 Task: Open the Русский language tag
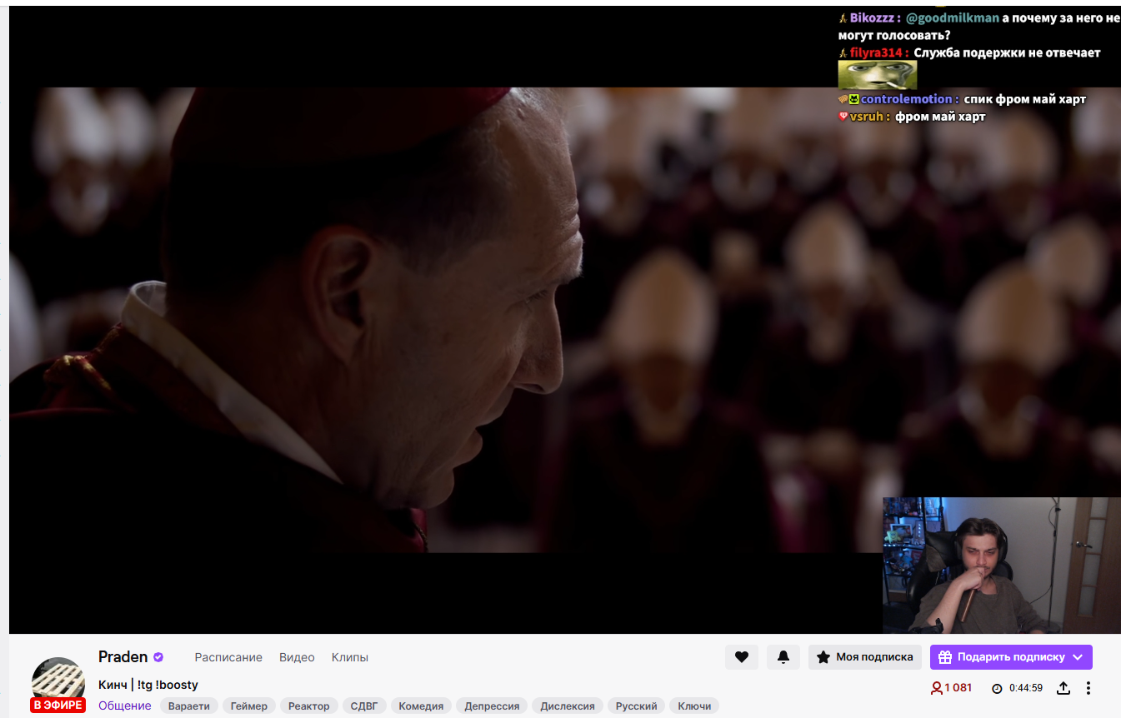coord(636,706)
